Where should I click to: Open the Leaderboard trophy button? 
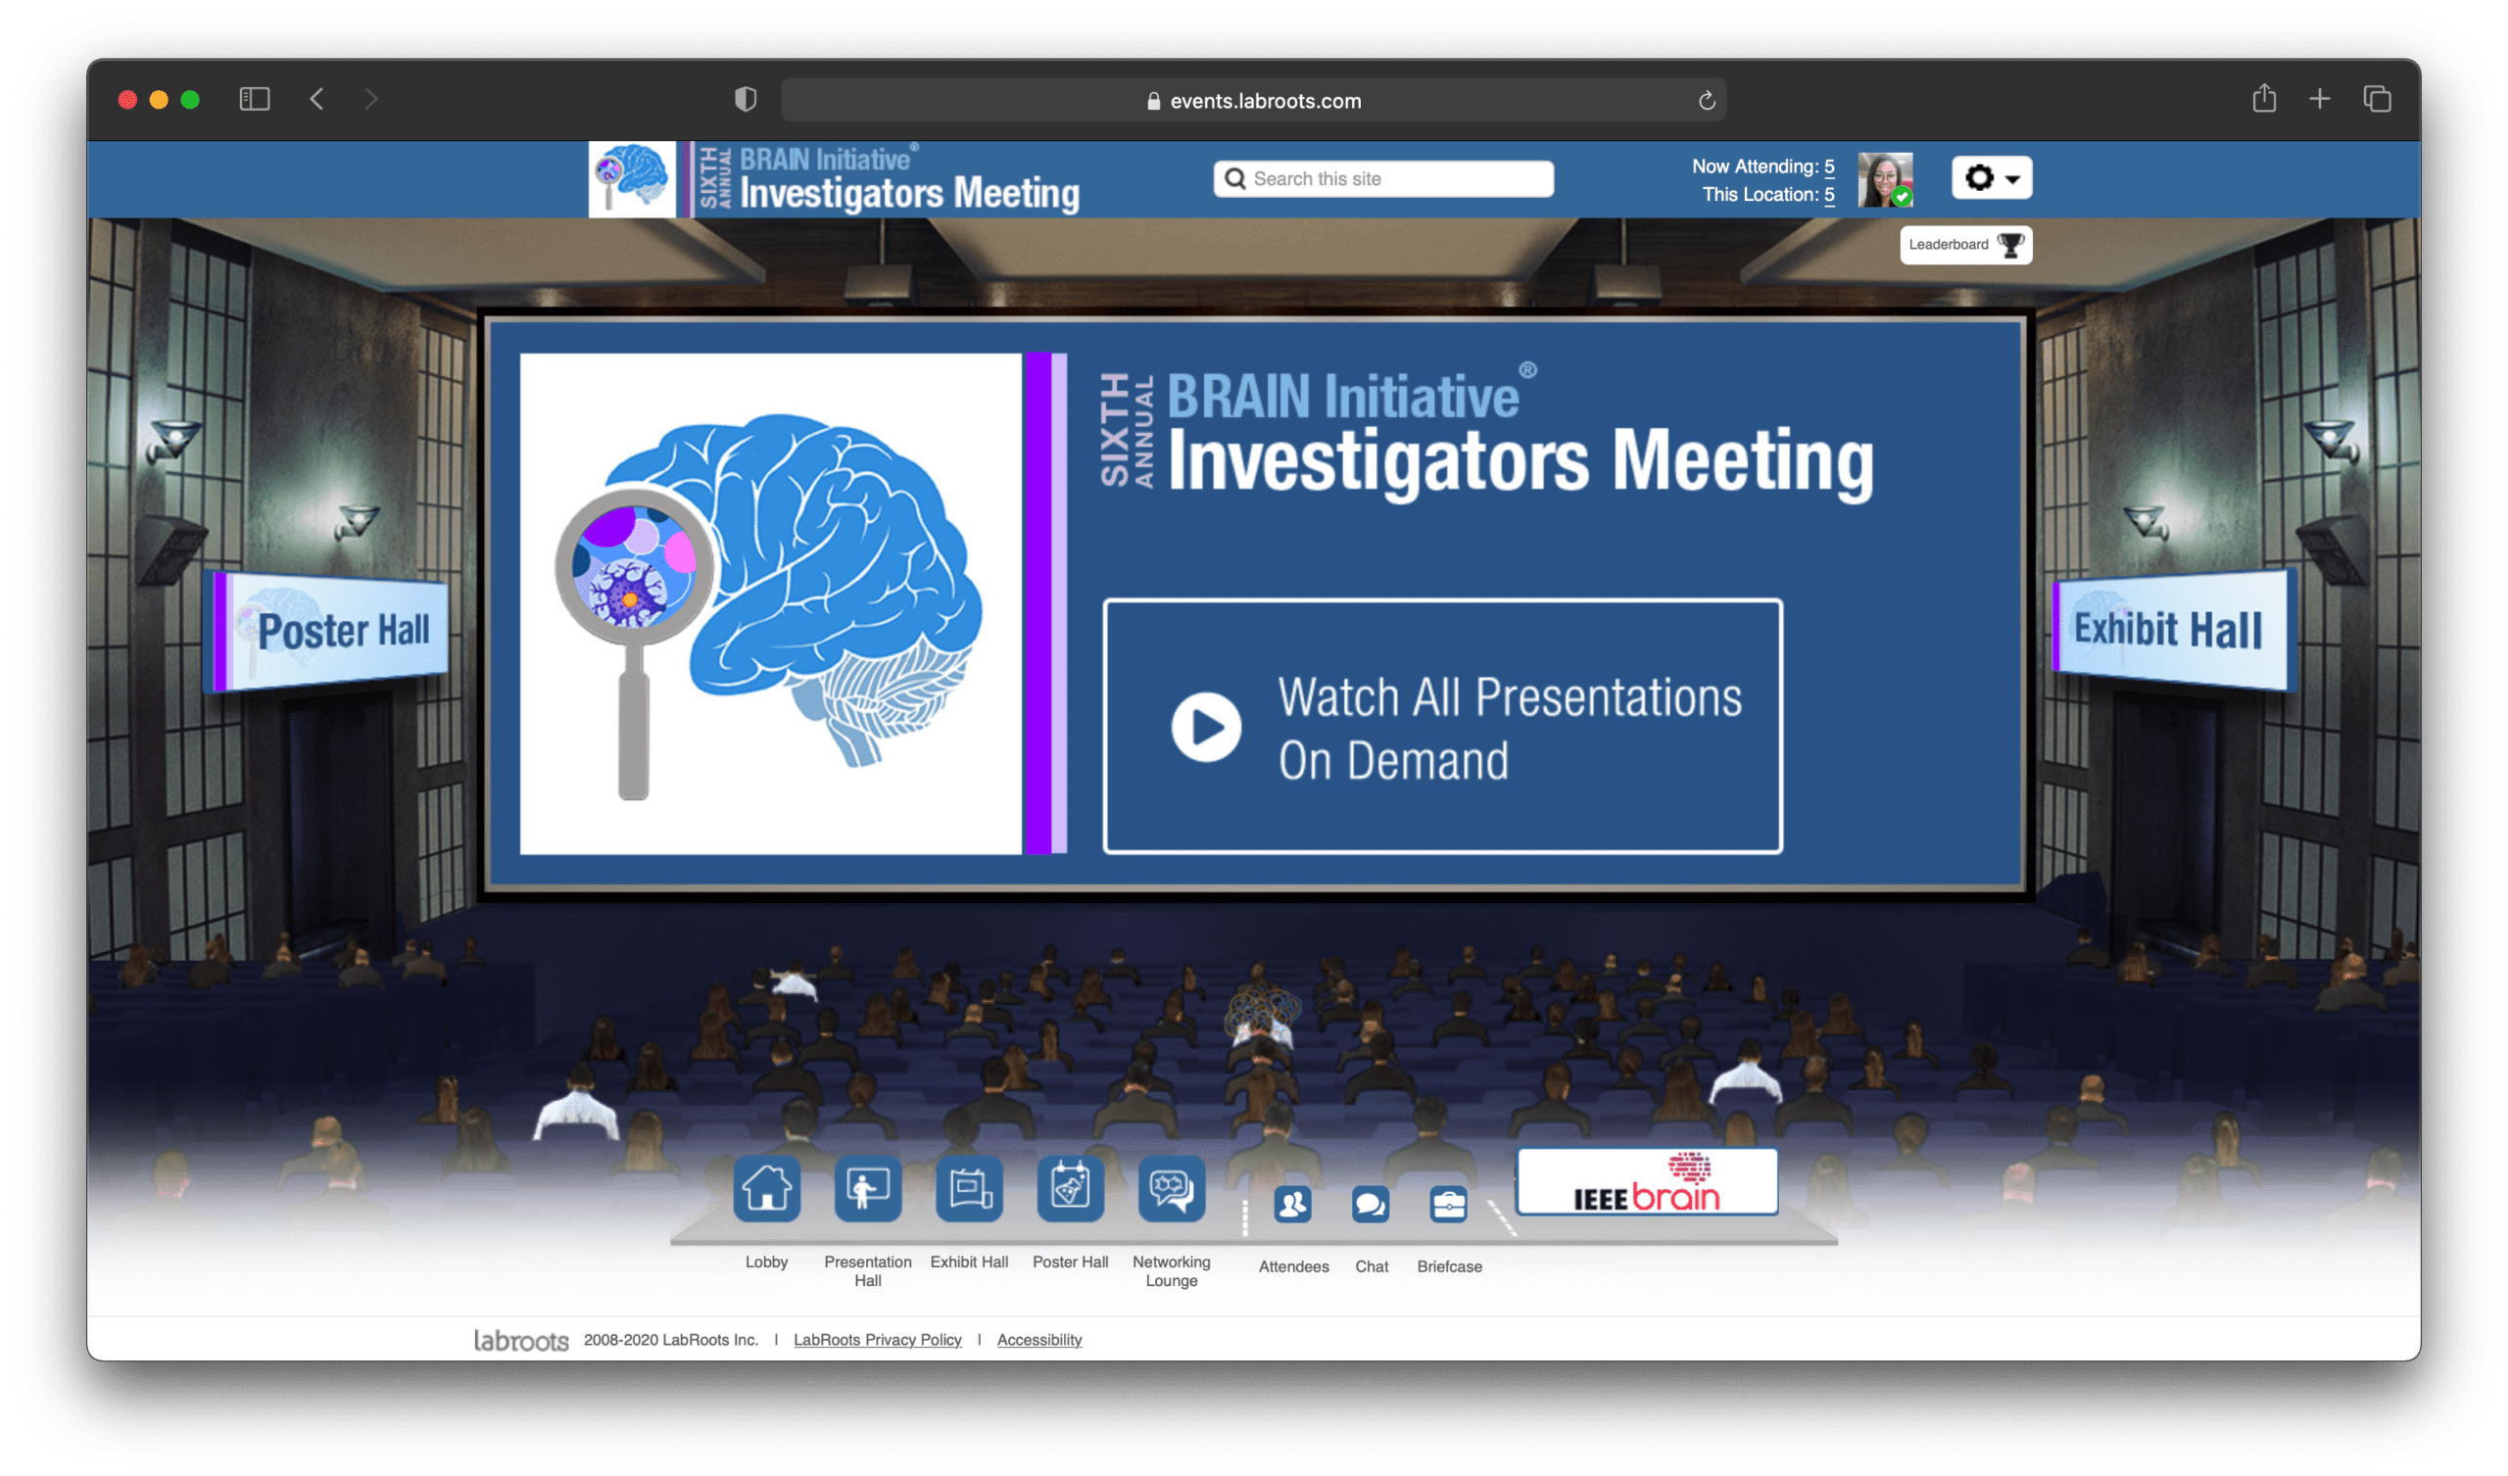coord(1964,245)
